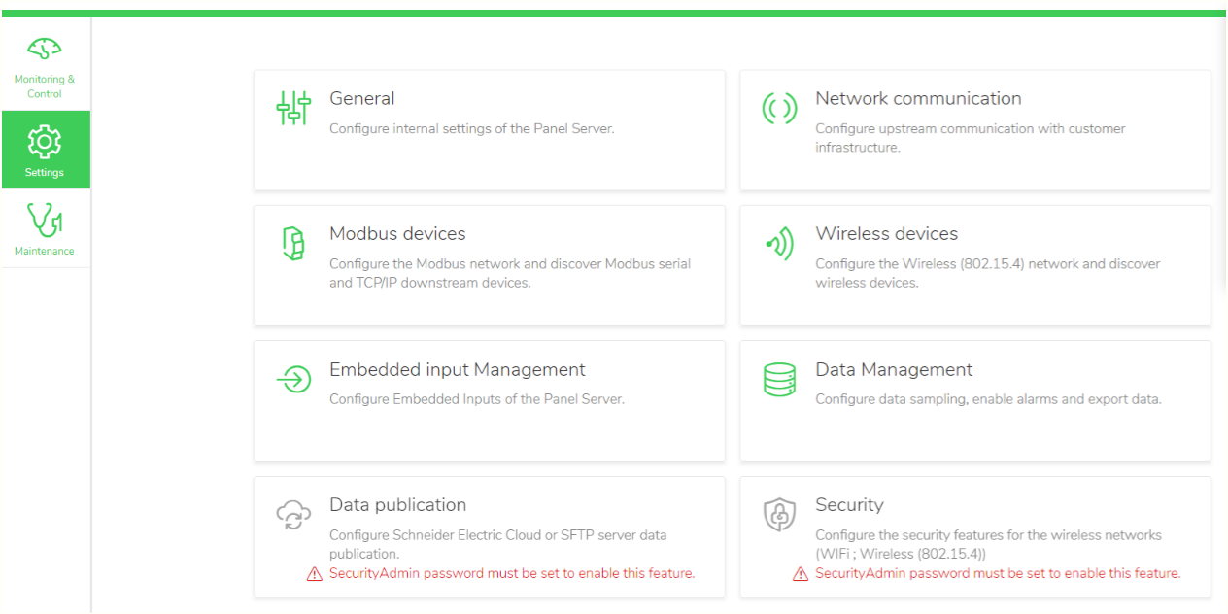Click SecurityAdmin password warning under Data publication
The image size is (1228, 614).
[512, 574]
